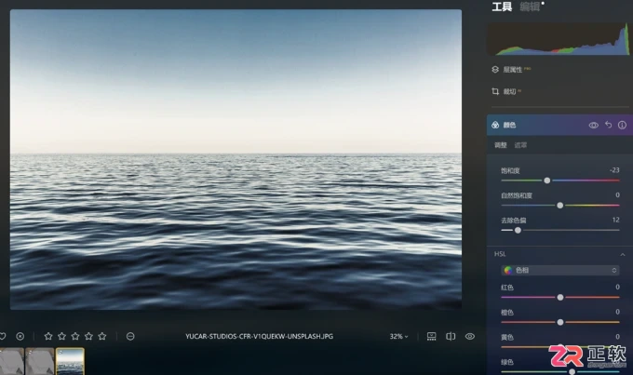Click the 自然饱和度 slider handle
633x375 pixels.
pyautogui.click(x=560, y=206)
